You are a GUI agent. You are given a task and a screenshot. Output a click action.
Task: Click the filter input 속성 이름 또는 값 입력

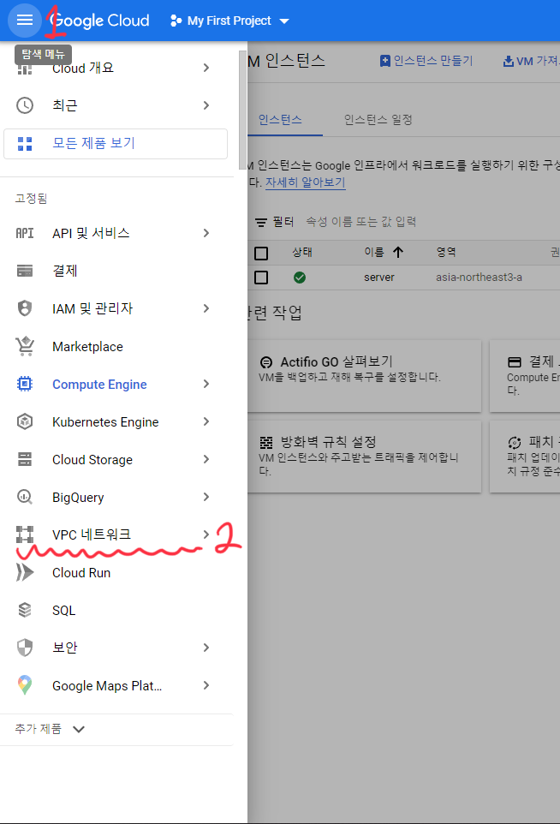361,222
